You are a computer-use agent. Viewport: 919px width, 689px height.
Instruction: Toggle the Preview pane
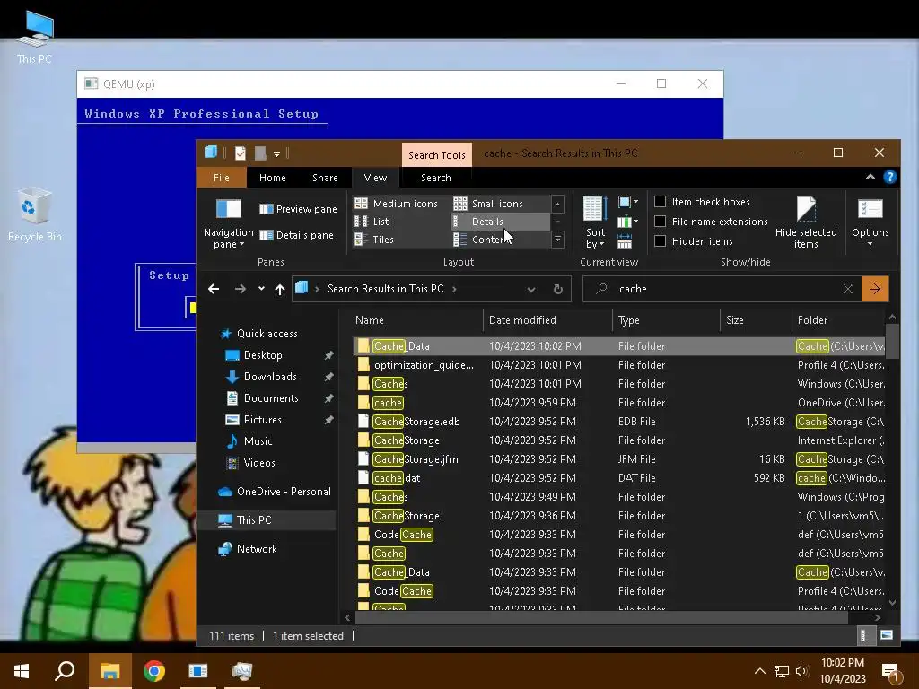(298, 209)
